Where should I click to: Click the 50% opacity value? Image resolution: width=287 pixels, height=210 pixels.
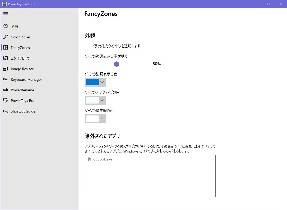coord(157,64)
